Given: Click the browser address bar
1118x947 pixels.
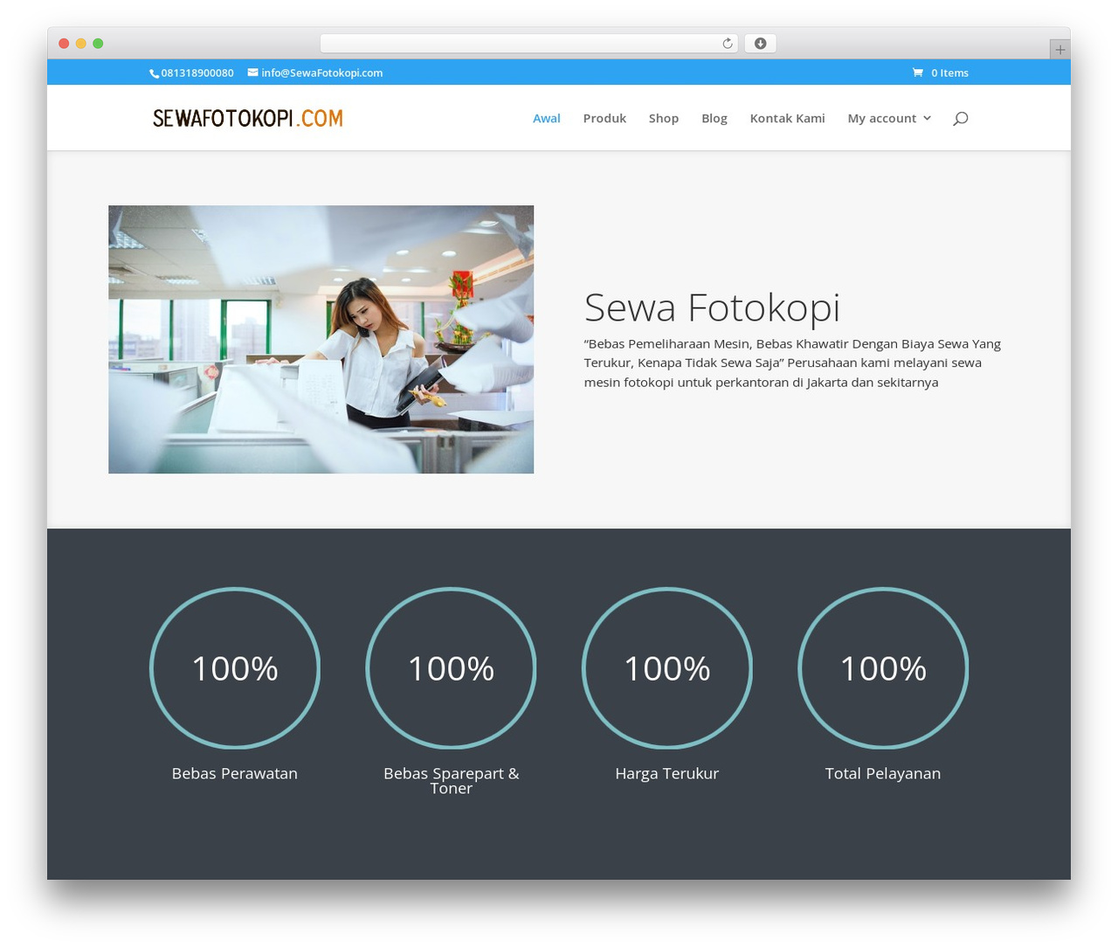Looking at the screenshot, I should (529, 44).
